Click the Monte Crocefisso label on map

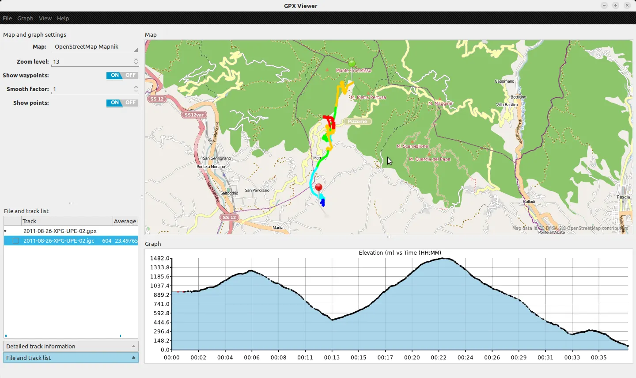[353, 71]
